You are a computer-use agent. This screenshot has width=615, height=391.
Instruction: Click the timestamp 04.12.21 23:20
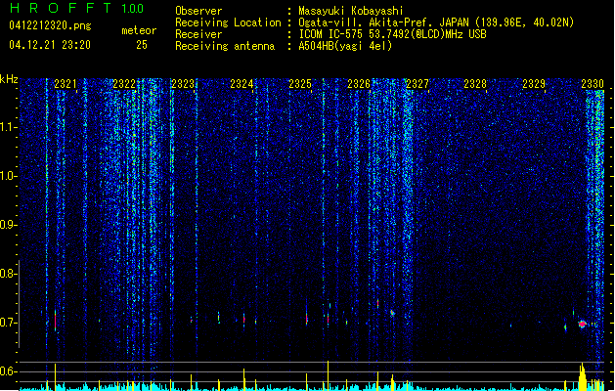tap(50, 45)
